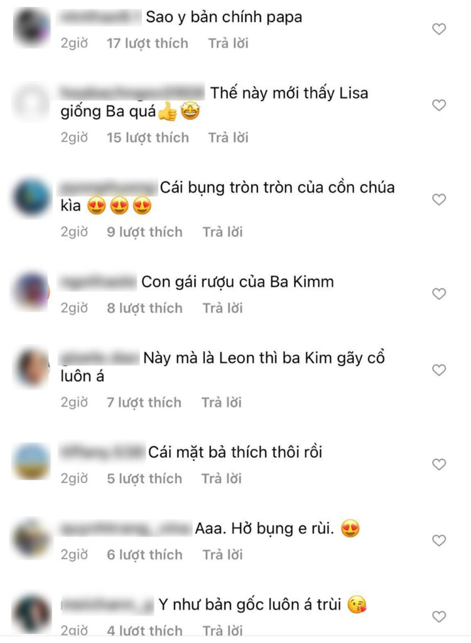The height and width of the screenshot is (643, 471).
Task: Heart the "Y như bản gốc luôn á trùi" comment
Action: pos(439,617)
